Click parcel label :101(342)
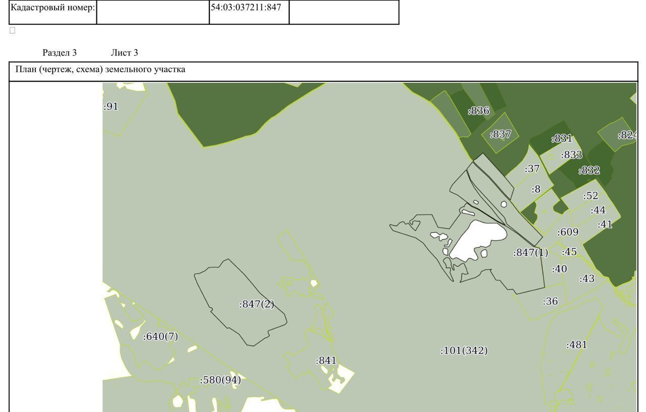The width and height of the screenshot is (646, 412). 464,350
